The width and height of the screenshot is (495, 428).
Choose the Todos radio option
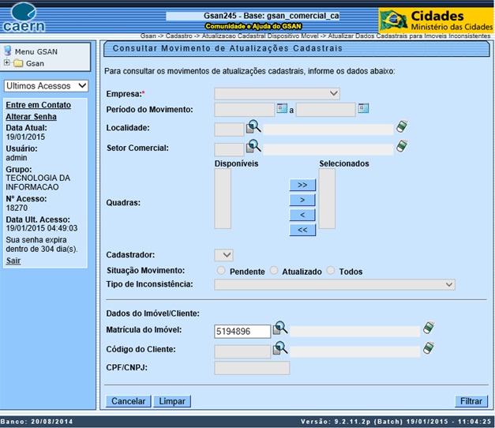(x=332, y=271)
